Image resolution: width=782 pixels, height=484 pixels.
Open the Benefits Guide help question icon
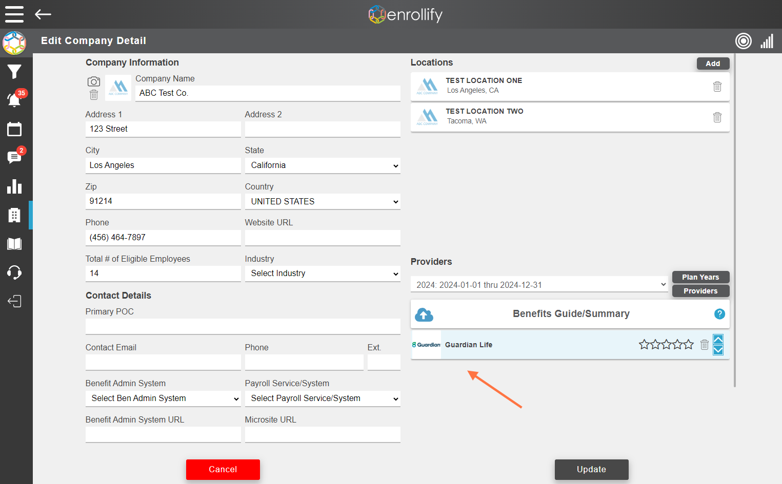coord(720,314)
